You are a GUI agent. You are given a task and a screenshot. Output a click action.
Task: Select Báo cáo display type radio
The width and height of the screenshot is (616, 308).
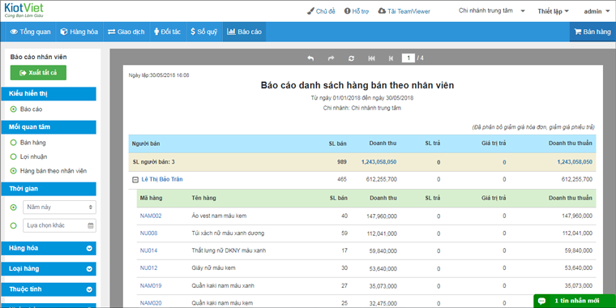tap(13, 109)
